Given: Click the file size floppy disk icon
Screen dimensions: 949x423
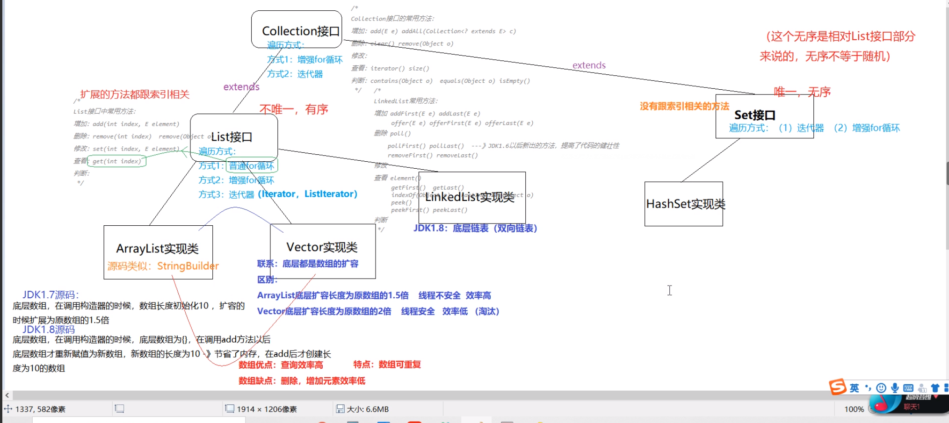Looking at the screenshot, I should pos(340,409).
